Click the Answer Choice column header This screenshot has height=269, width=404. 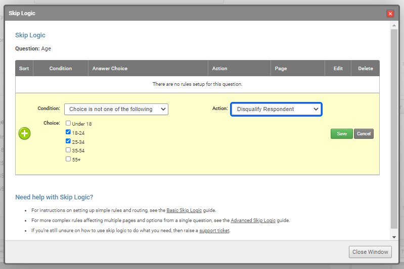[x=110, y=69]
